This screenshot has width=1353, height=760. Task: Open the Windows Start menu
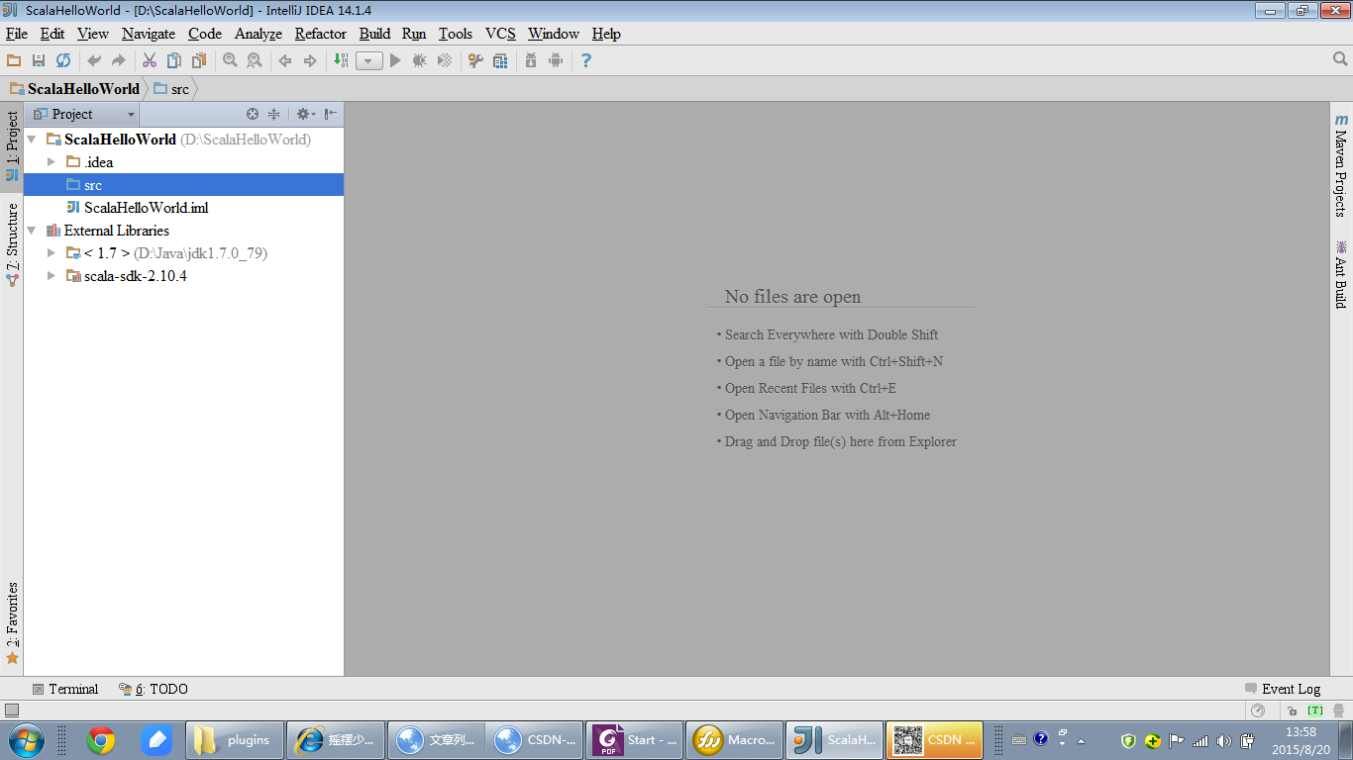tap(26, 739)
